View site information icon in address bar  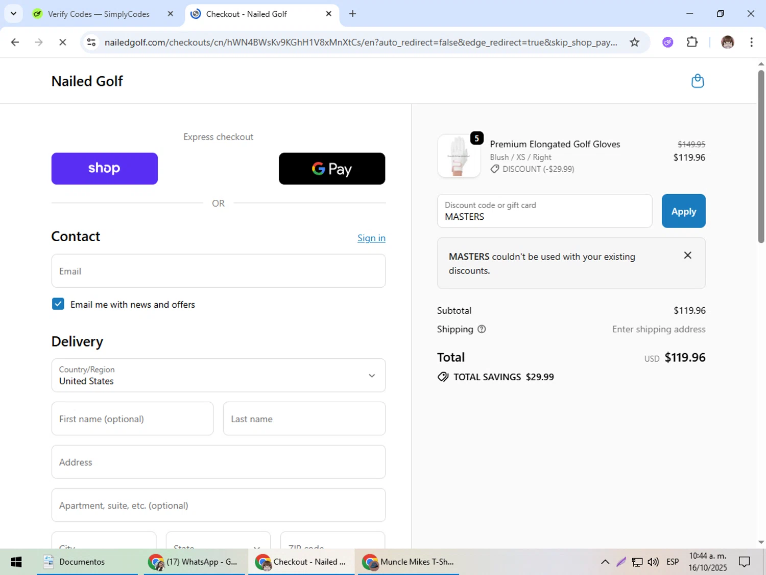click(91, 42)
